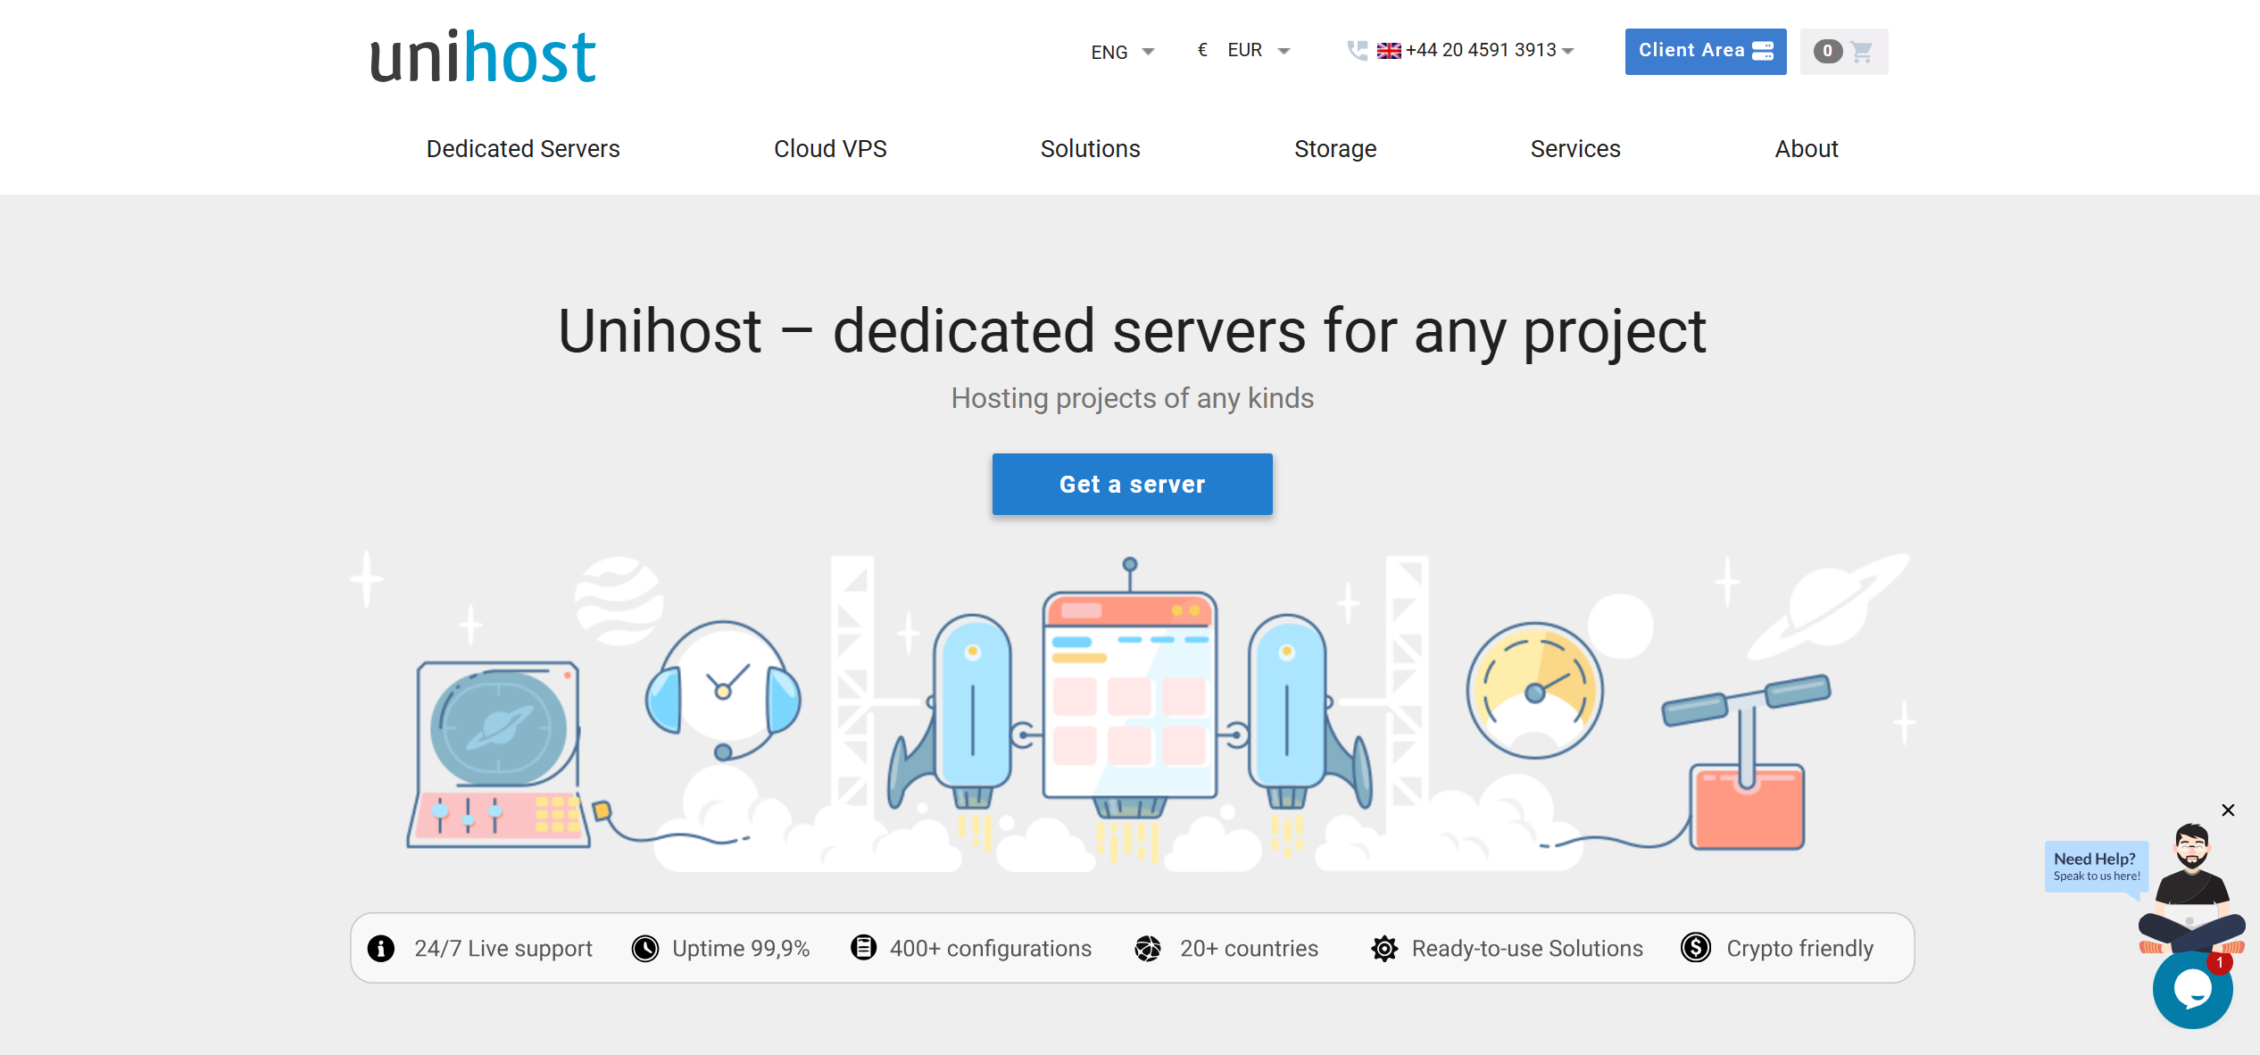Open the Client Area
Screen dimensions: 2260x1055
point(1705,51)
